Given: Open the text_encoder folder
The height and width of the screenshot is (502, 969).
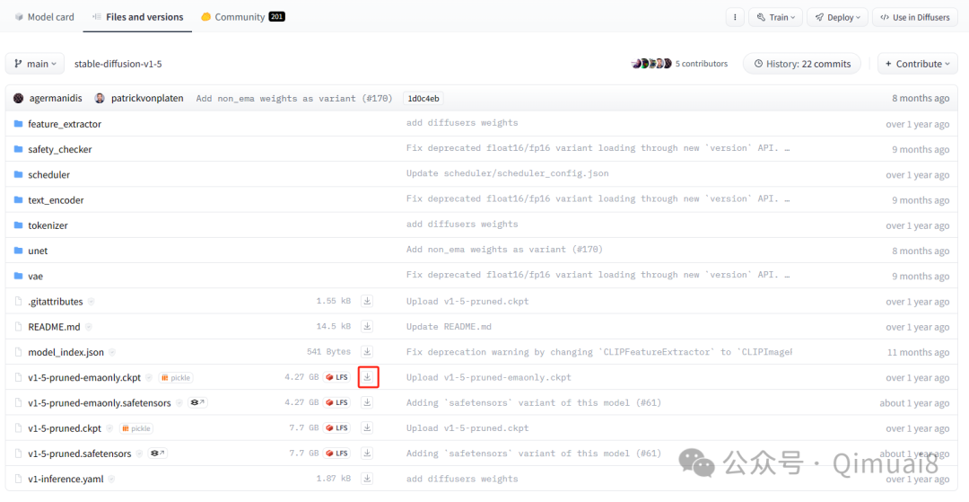Looking at the screenshot, I should (x=56, y=199).
